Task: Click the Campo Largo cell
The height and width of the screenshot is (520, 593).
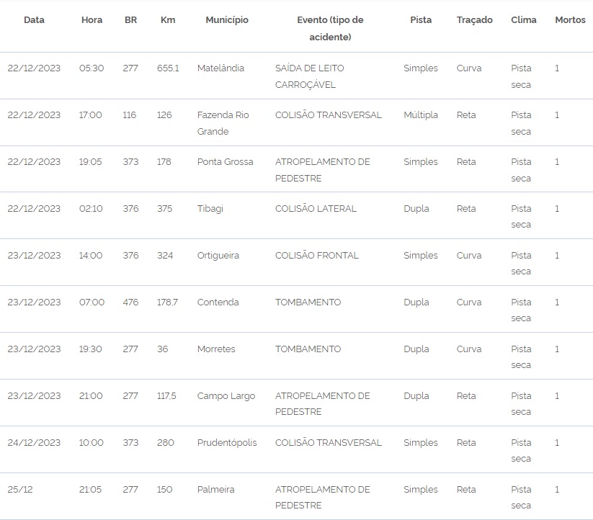Action: click(226, 396)
